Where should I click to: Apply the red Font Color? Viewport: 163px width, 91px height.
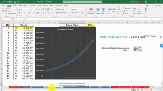(38, 13)
